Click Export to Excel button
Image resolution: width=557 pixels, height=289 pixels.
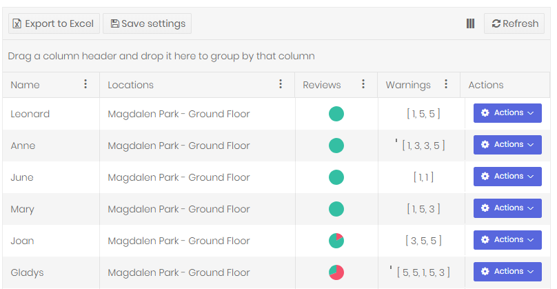point(54,23)
